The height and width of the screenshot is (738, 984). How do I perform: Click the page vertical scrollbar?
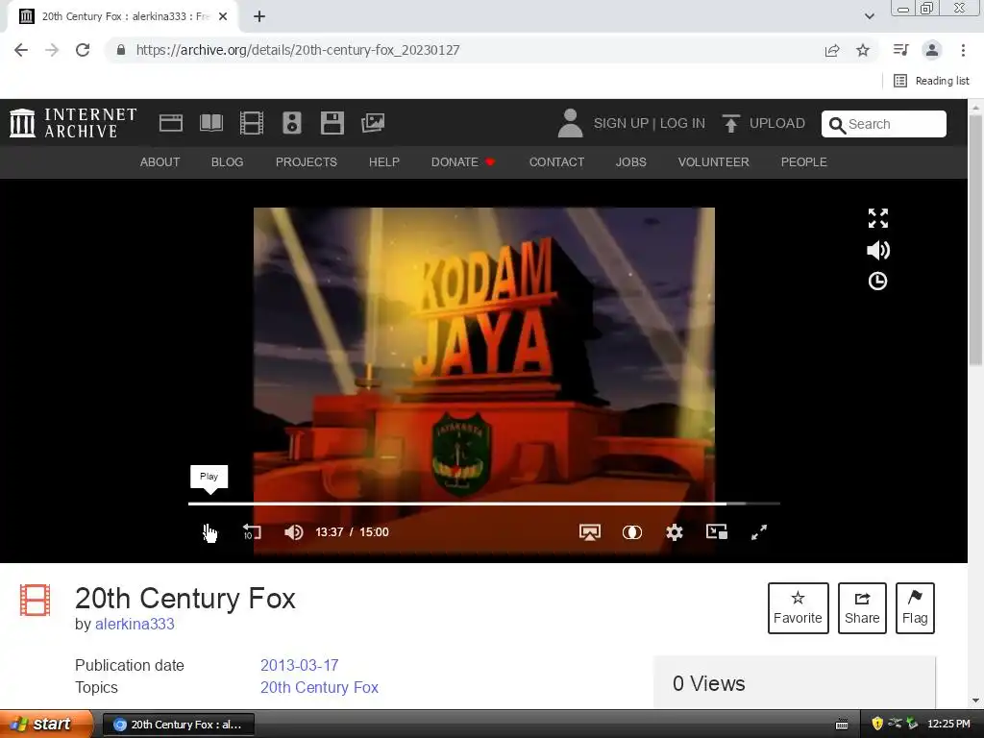coord(975,238)
